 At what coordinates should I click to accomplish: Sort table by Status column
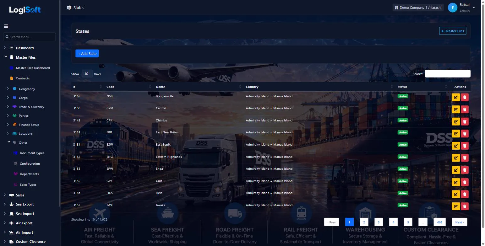click(422, 87)
